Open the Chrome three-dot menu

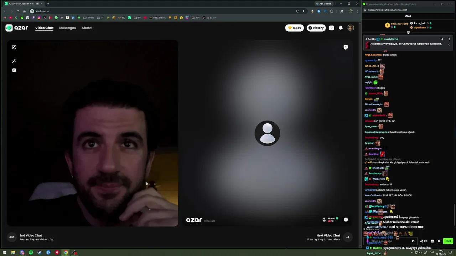pyautogui.click(x=357, y=11)
